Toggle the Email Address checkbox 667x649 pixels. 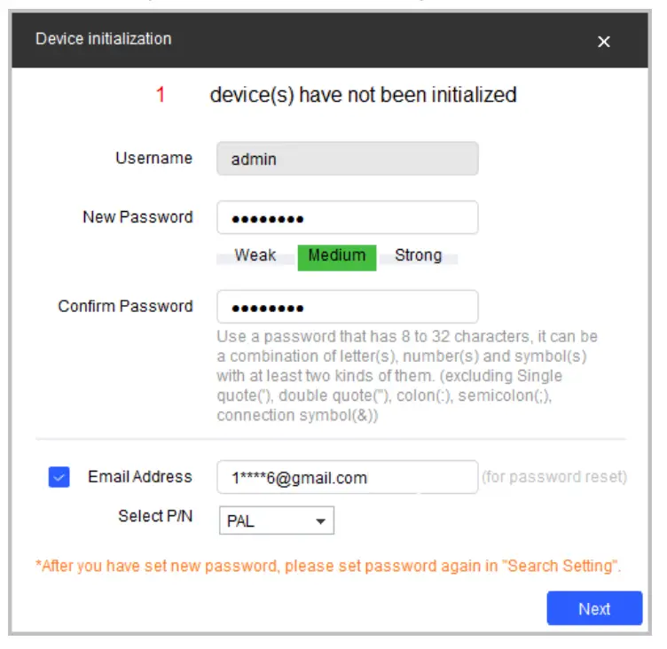click(x=59, y=478)
